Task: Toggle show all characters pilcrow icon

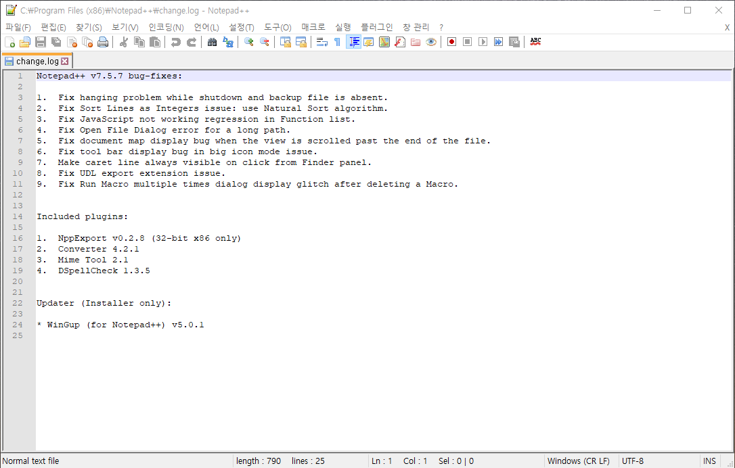Action: 337,42
